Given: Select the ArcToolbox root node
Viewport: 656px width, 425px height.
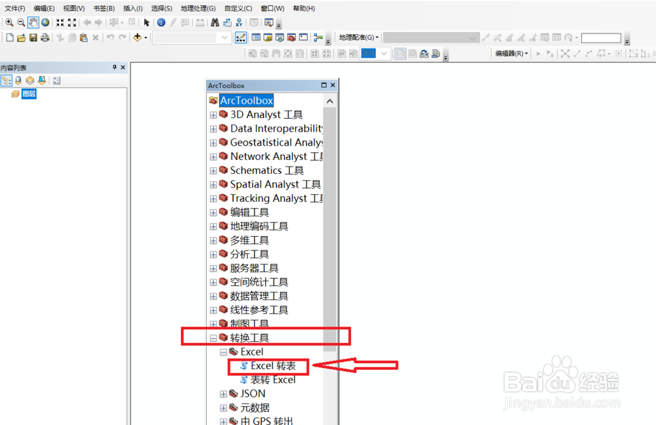Looking at the screenshot, I should (x=247, y=100).
